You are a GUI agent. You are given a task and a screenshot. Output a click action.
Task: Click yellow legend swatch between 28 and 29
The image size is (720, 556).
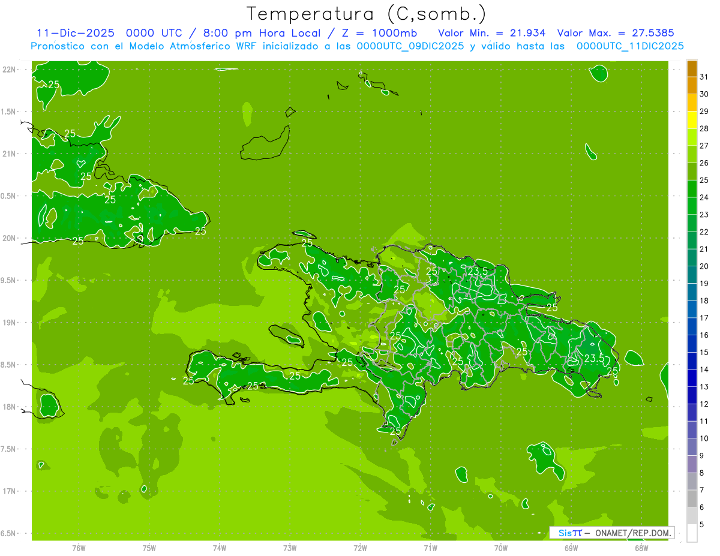pos(692,120)
